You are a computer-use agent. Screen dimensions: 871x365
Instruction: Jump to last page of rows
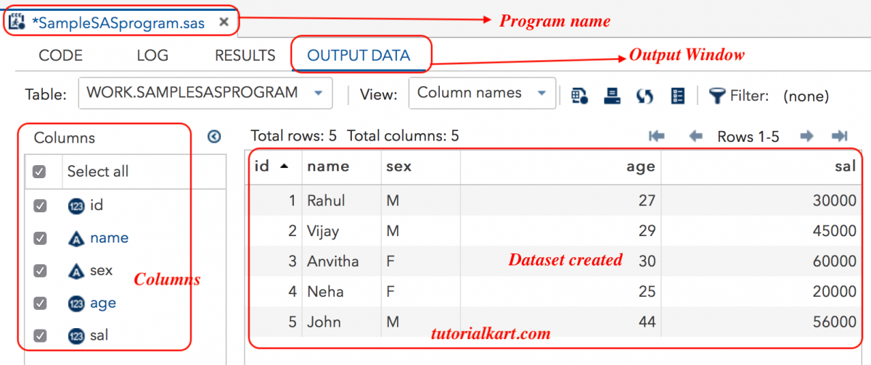839,136
